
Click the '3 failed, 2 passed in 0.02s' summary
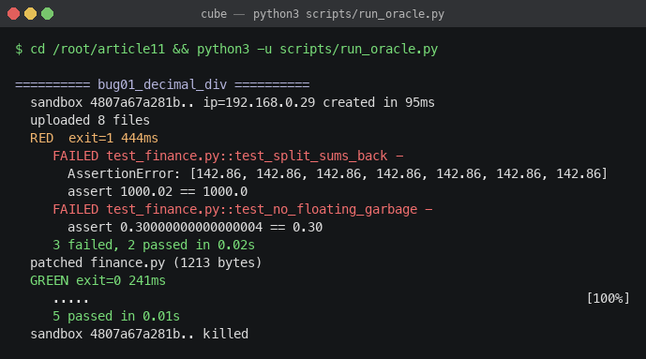(x=154, y=245)
